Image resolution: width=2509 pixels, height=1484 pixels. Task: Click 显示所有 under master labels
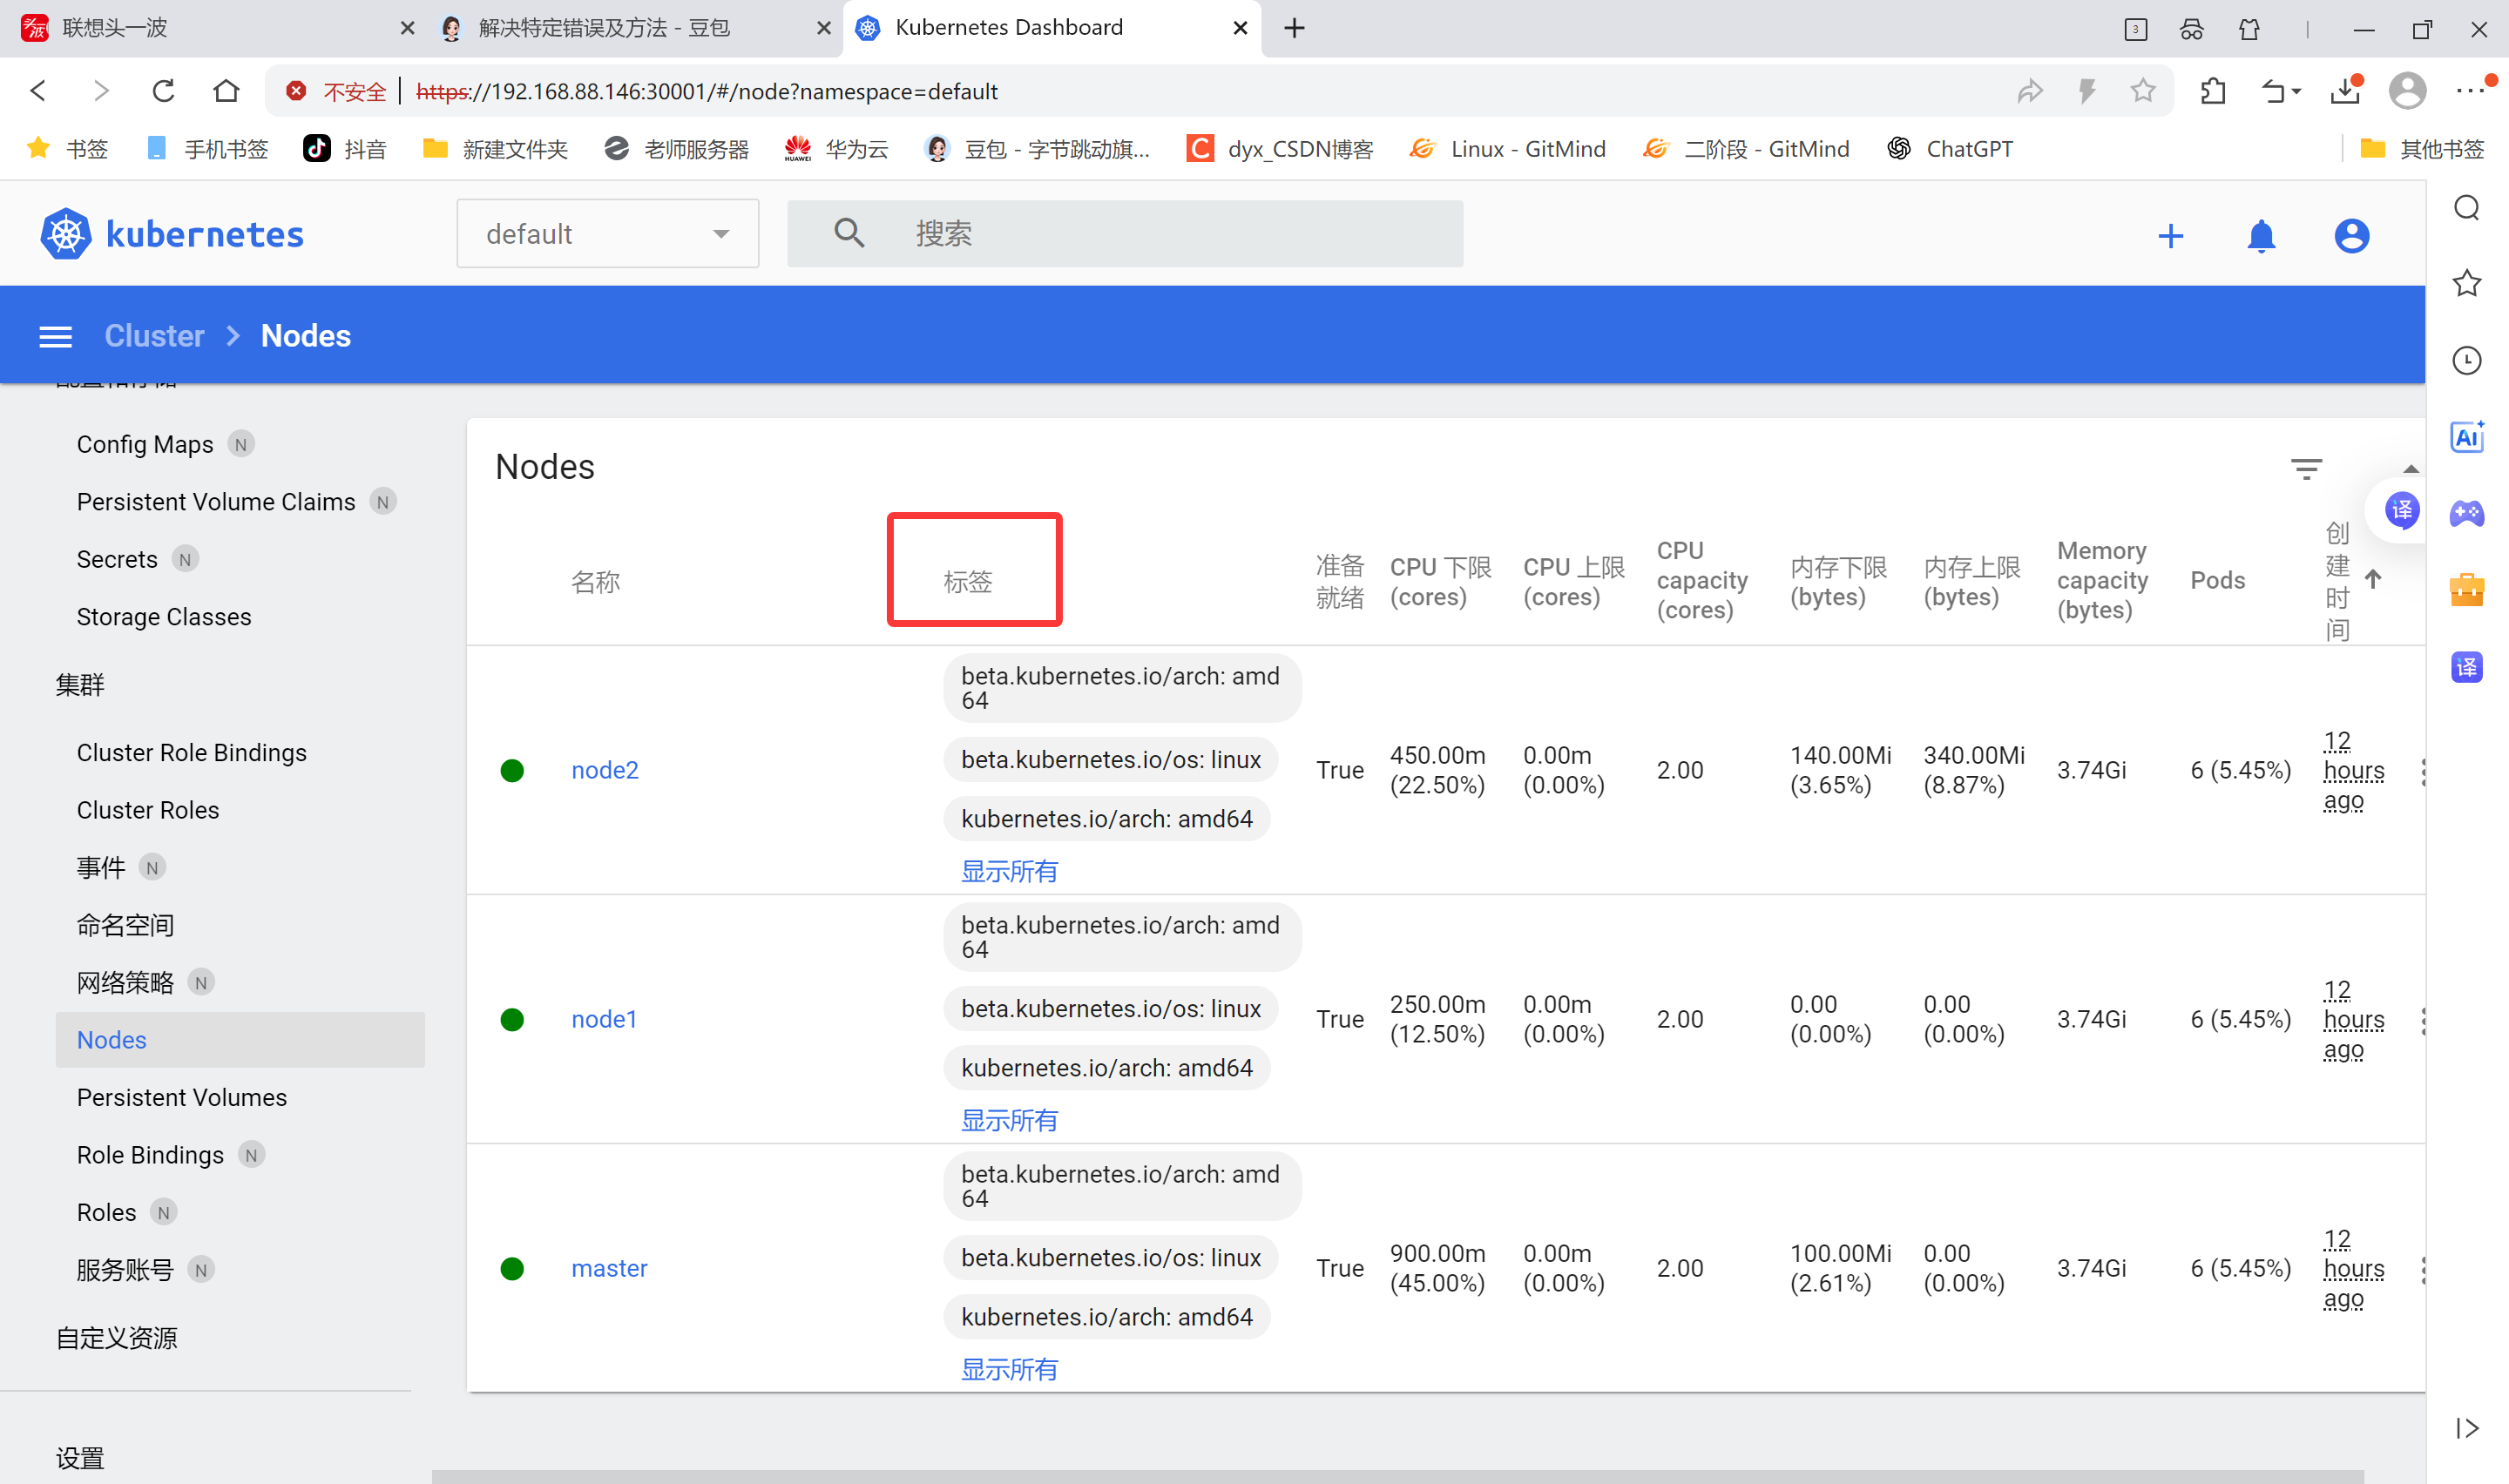(1008, 1369)
